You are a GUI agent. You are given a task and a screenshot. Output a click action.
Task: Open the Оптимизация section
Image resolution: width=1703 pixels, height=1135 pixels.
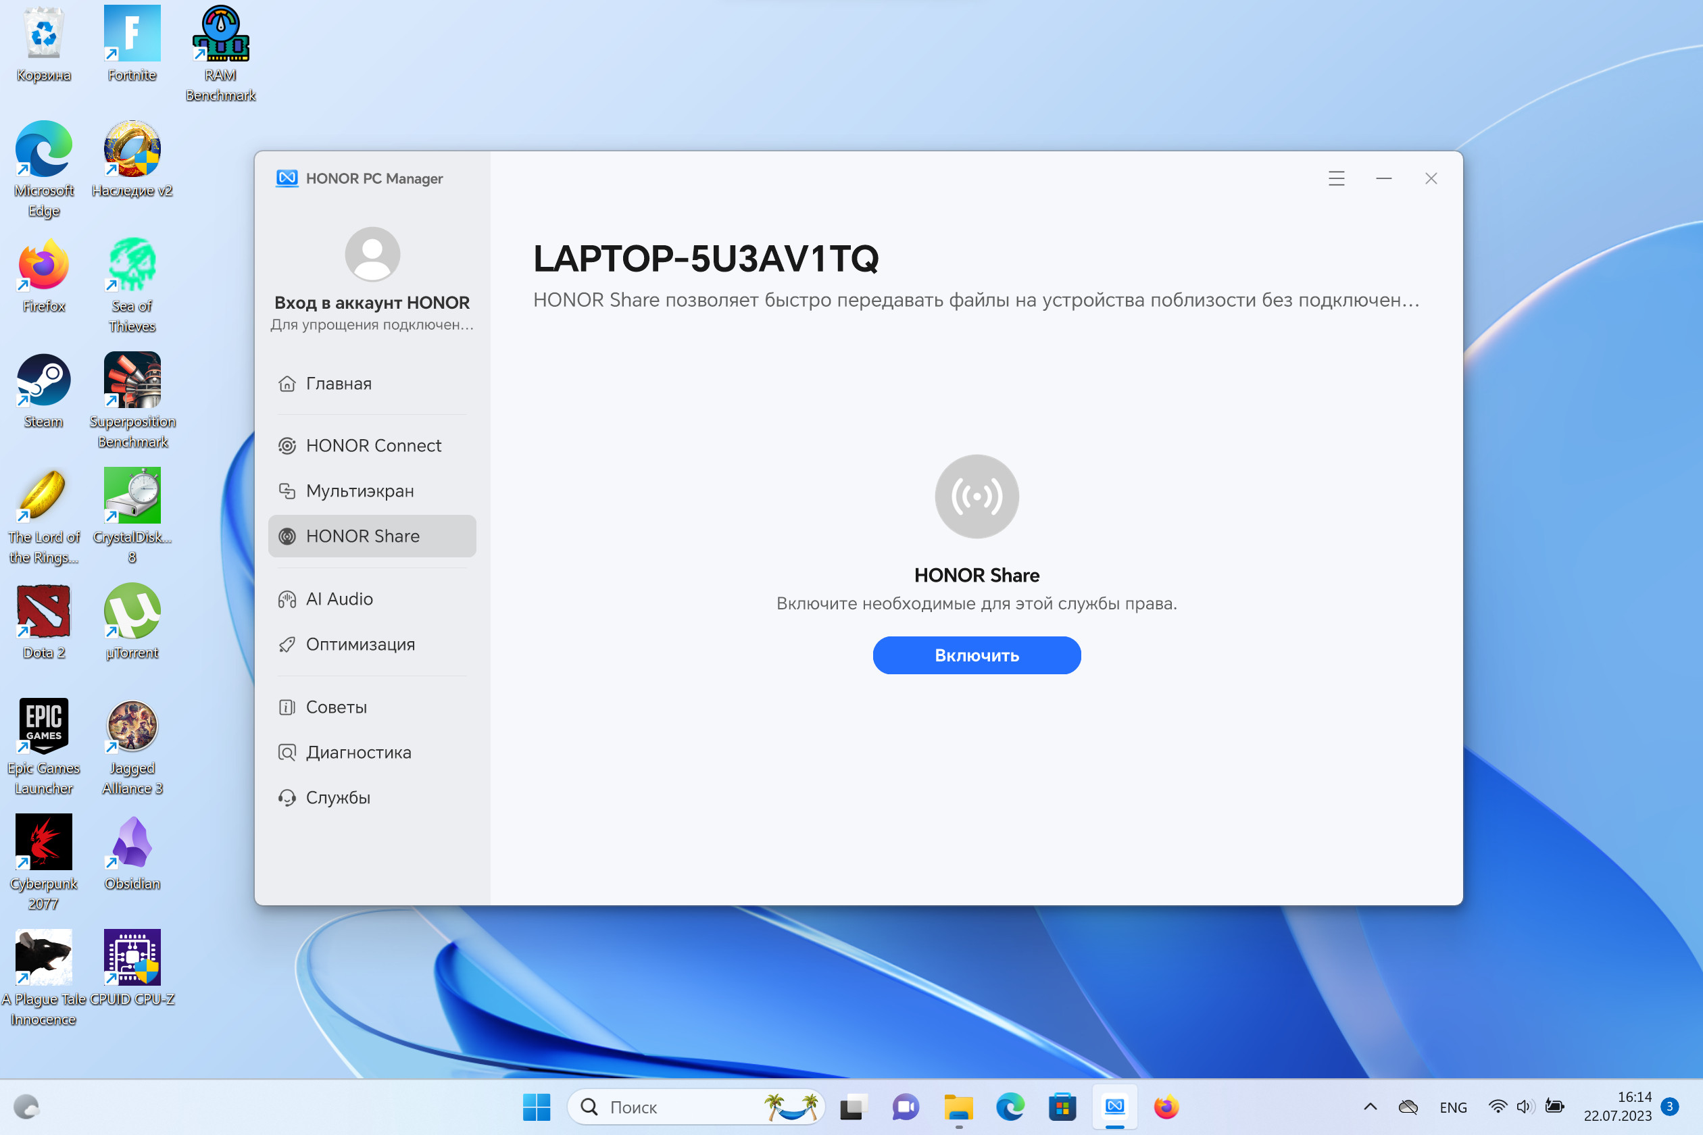click(x=372, y=645)
